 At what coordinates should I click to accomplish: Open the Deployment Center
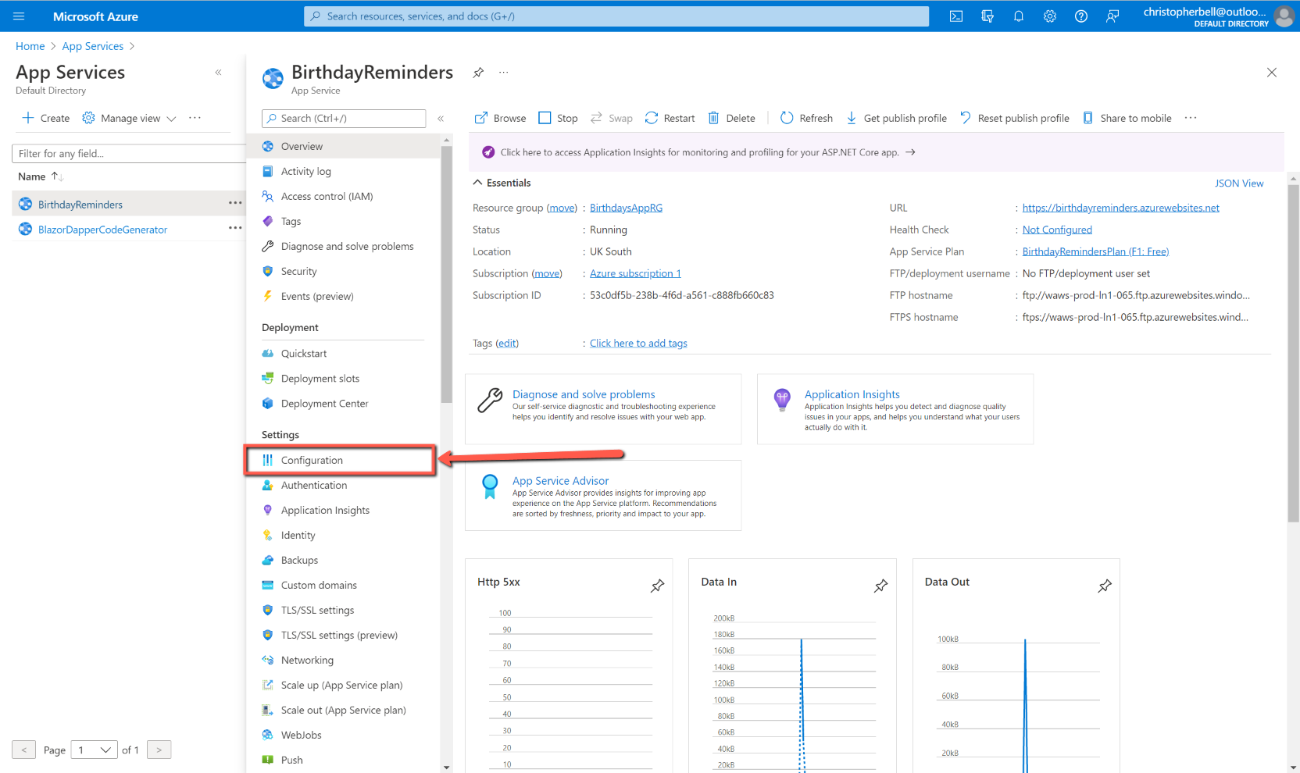point(325,403)
